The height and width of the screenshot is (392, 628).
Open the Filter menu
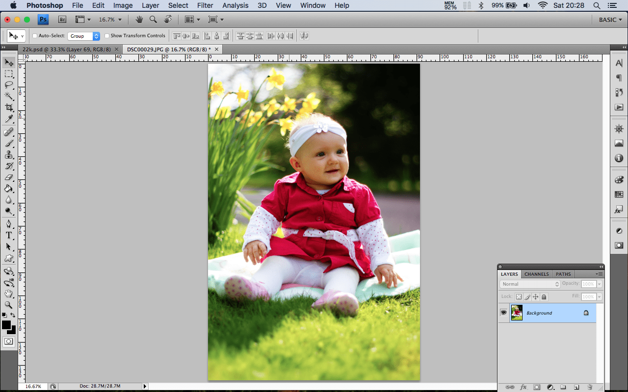pyautogui.click(x=205, y=5)
